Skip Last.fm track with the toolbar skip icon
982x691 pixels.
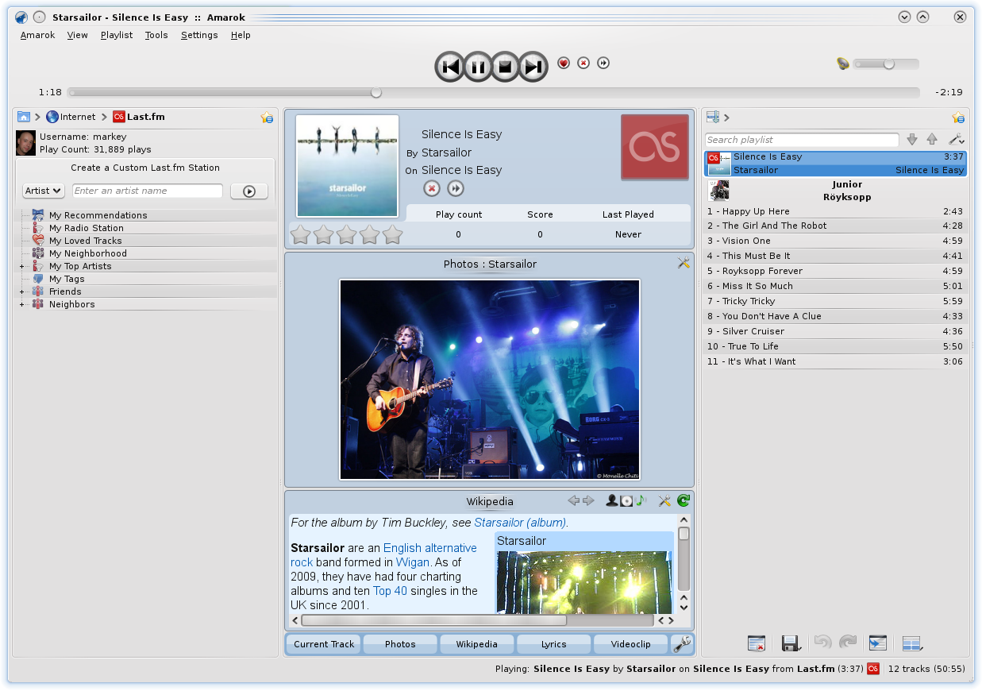pos(603,63)
